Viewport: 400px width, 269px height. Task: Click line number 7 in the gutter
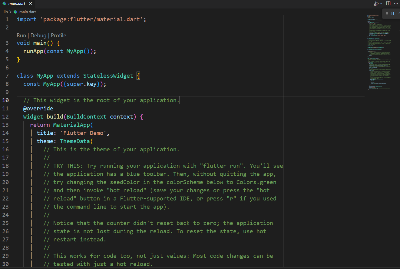pyautogui.click(x=7, y=76)
